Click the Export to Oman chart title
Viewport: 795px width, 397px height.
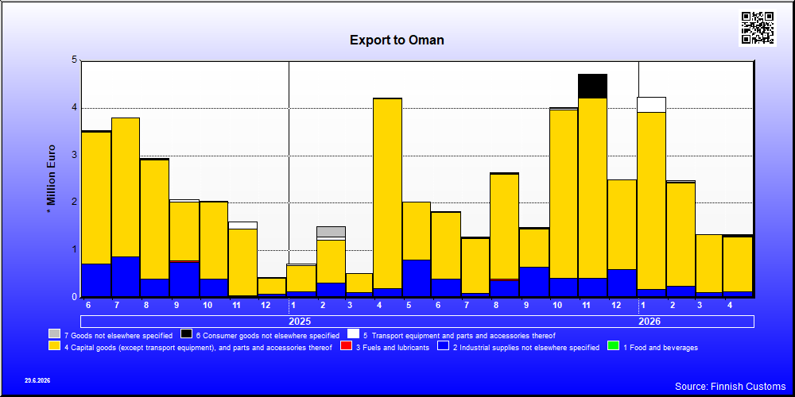pyautogui.click(x=397, y=40)
